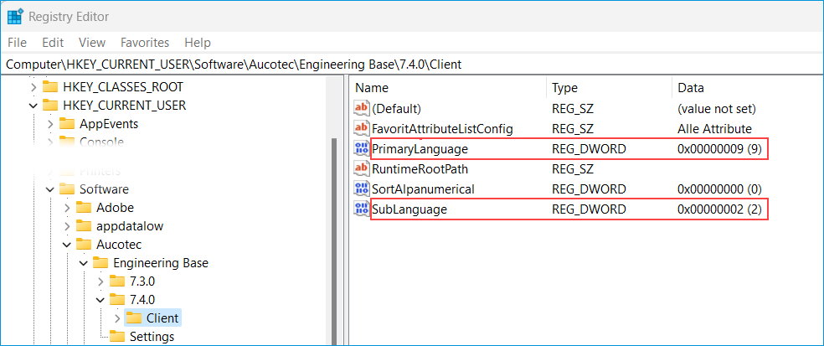Click the Registry Editor app icon in title bar

[x=15, y=17]
